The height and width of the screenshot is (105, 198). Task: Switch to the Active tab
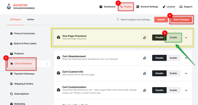pos(31,19)
